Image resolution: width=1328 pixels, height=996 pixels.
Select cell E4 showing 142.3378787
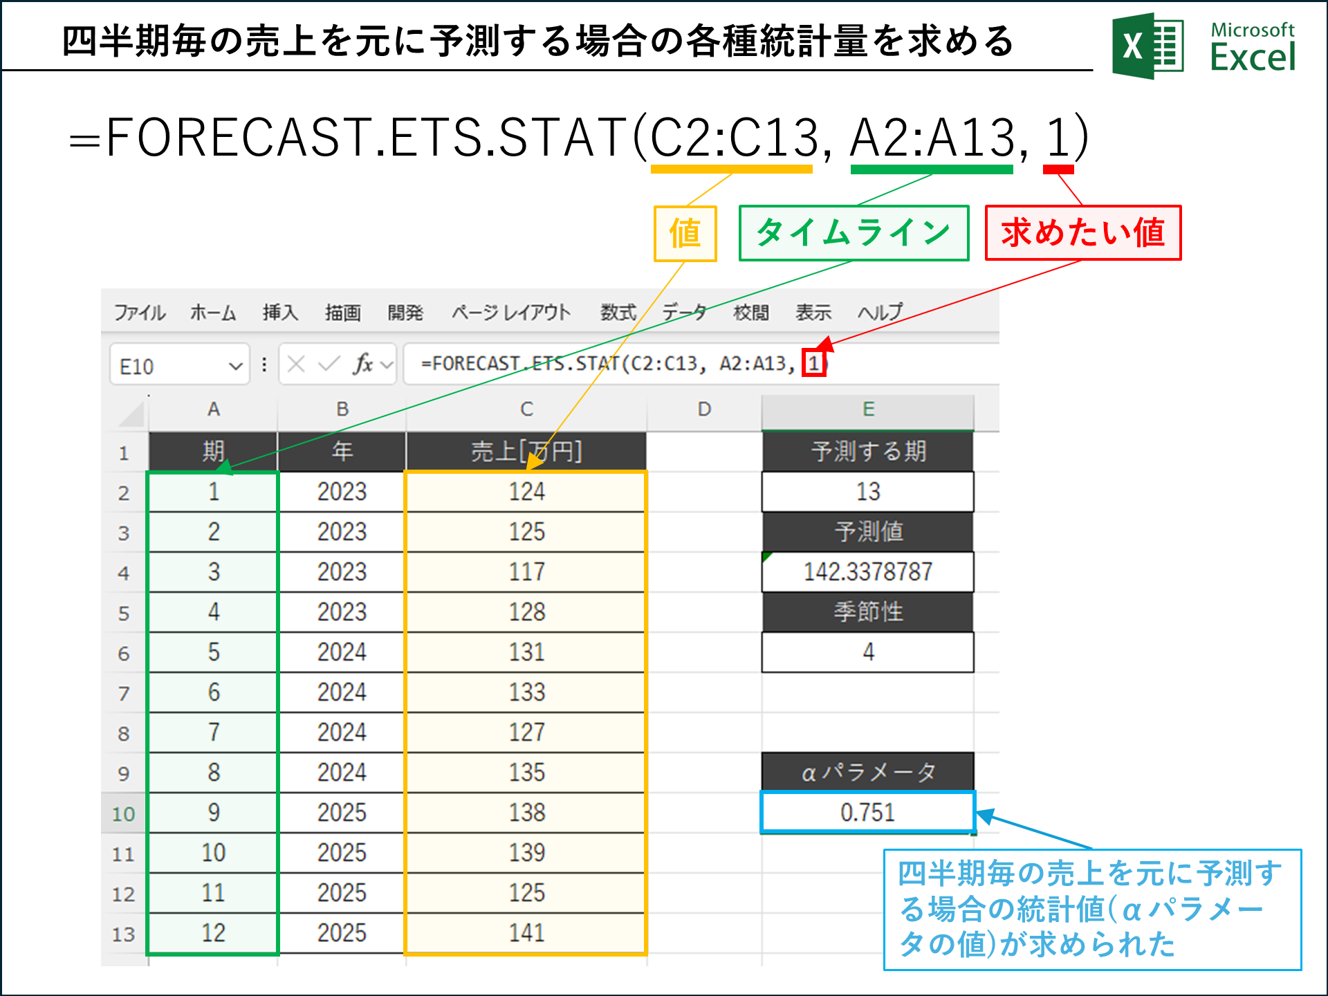[867, 572]
